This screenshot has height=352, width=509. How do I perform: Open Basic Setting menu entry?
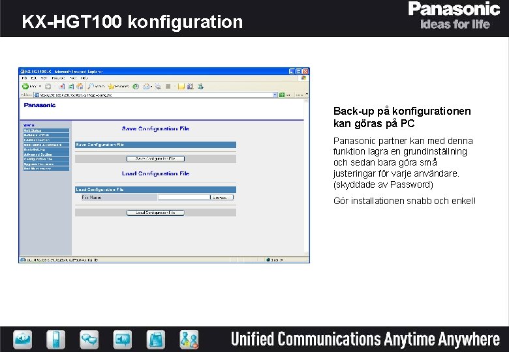point(46,150)
